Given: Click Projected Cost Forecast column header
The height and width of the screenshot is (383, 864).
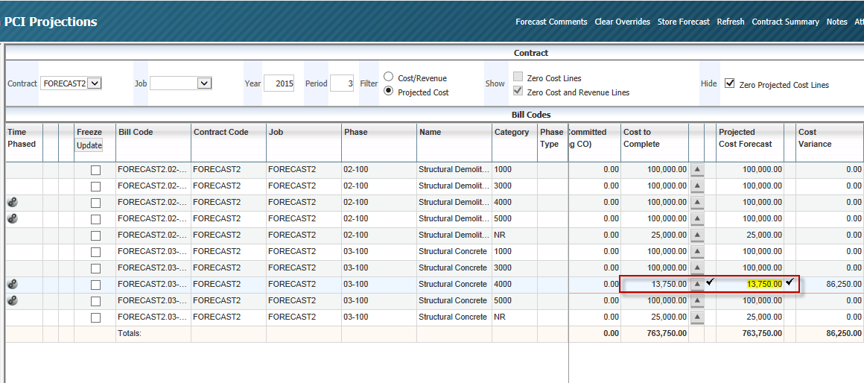Looking at the screenshot, I should coord(750,142).
